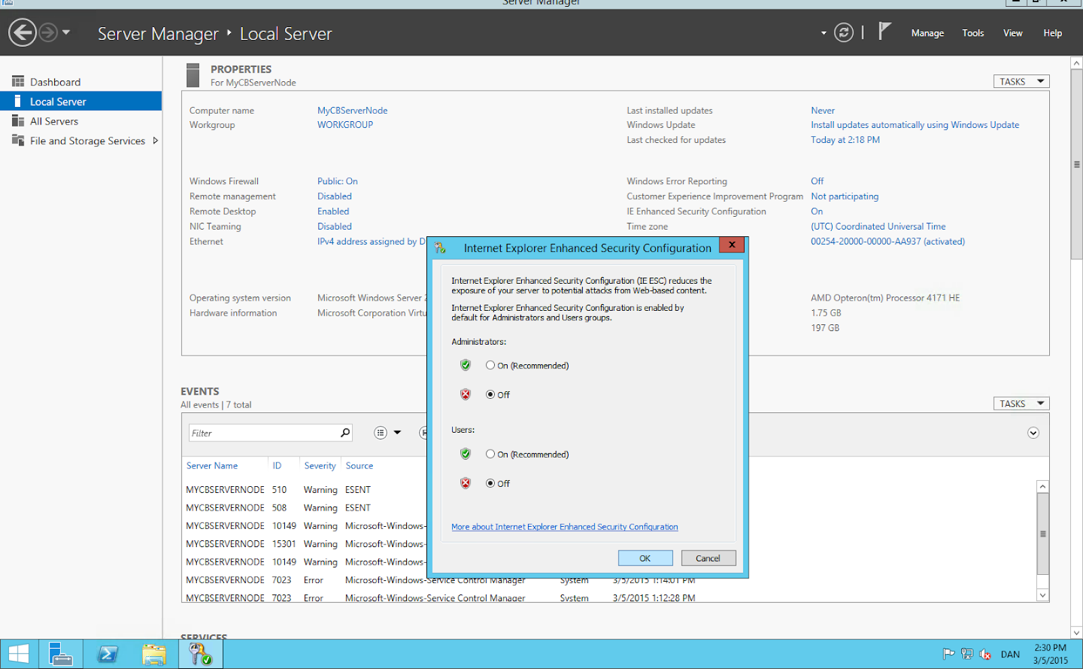Go back using the back arrow button
This screenshot has height=669, width=1083.
coord(22,33)
